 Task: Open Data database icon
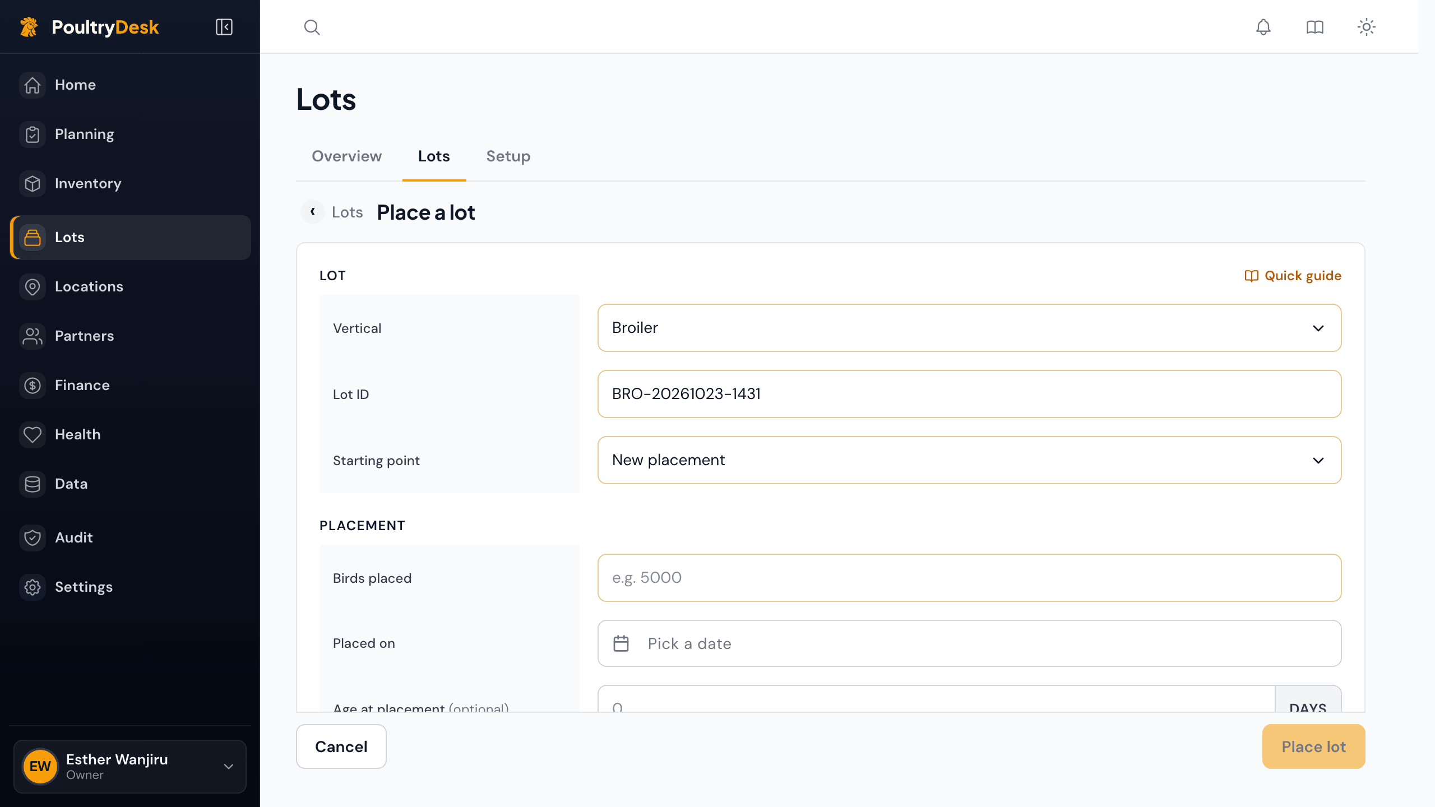coord(33,484)
